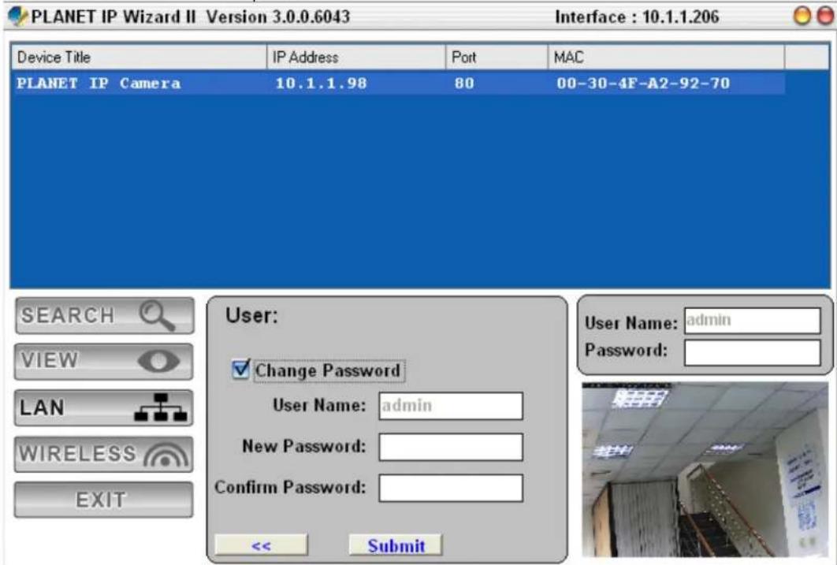Click the login User Name field above the preview

(x=752, y=321)
